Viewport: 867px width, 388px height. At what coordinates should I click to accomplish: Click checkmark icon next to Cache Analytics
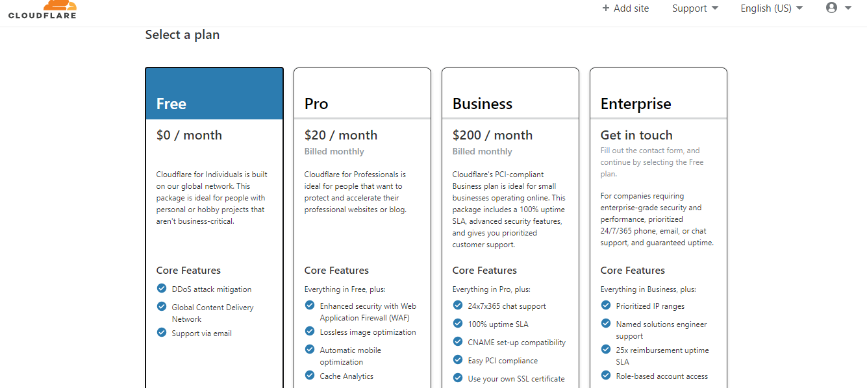coord(310,376)
